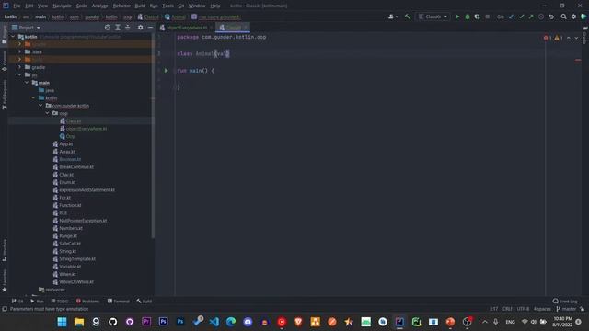Image resolution: width=589 pixels, height=331 pixels.
Task: Open Discord from taskbar
Action: pyautogui.click(x=248, y=322)
